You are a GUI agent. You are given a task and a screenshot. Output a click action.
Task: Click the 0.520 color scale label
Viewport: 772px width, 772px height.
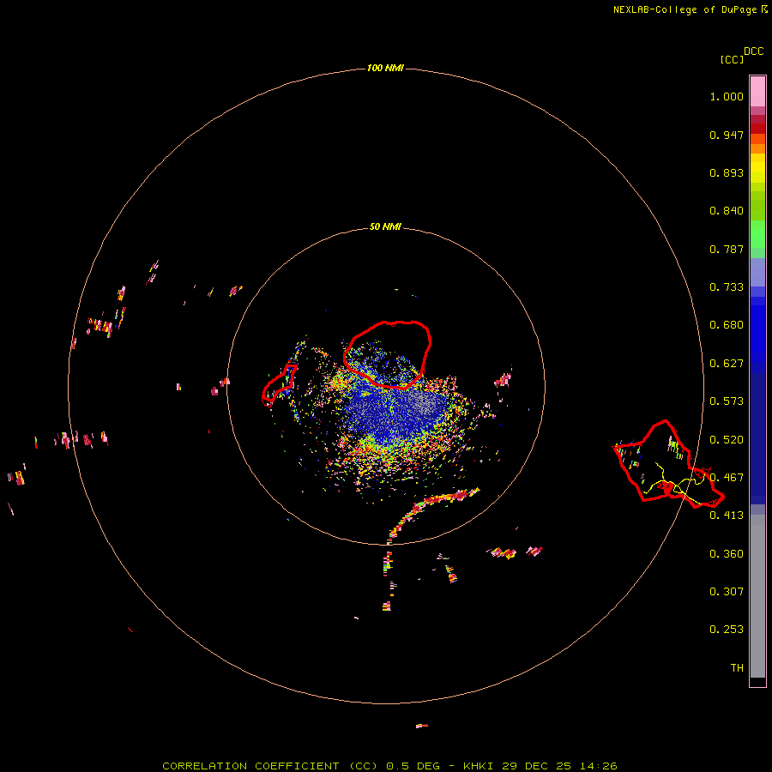[727, 440]
